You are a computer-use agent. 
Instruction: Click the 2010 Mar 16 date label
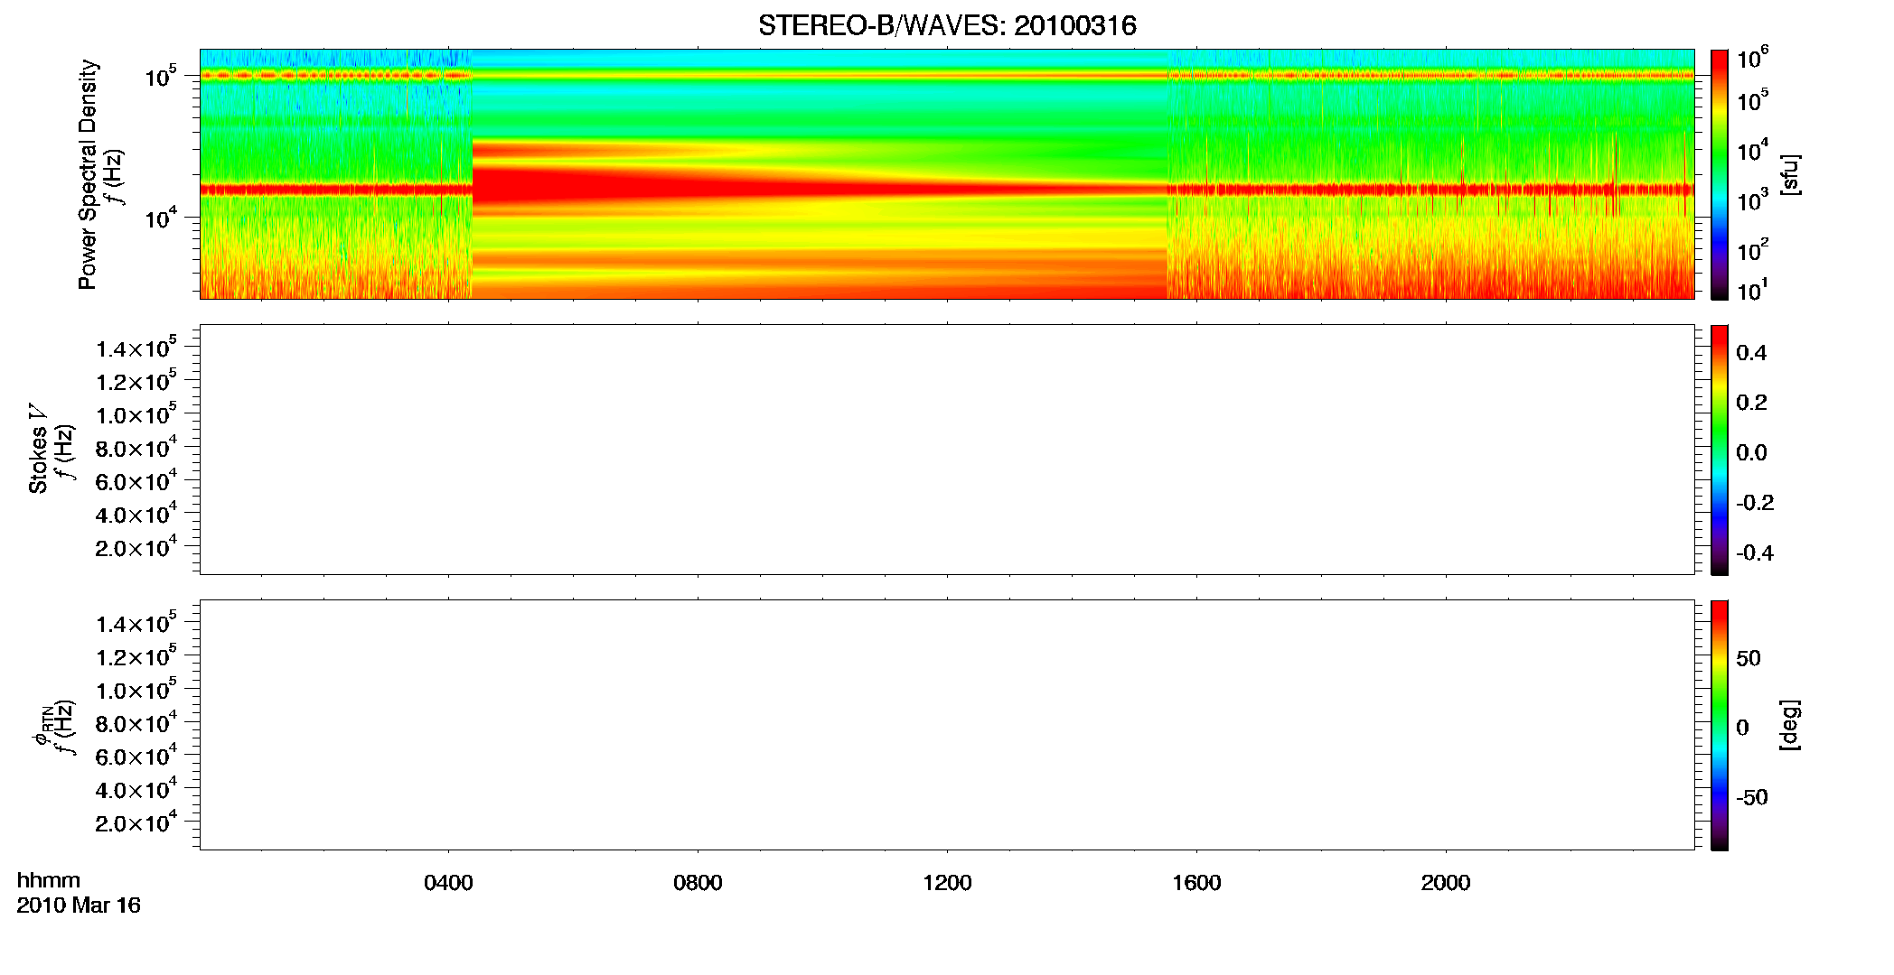[x=79, y=905]
